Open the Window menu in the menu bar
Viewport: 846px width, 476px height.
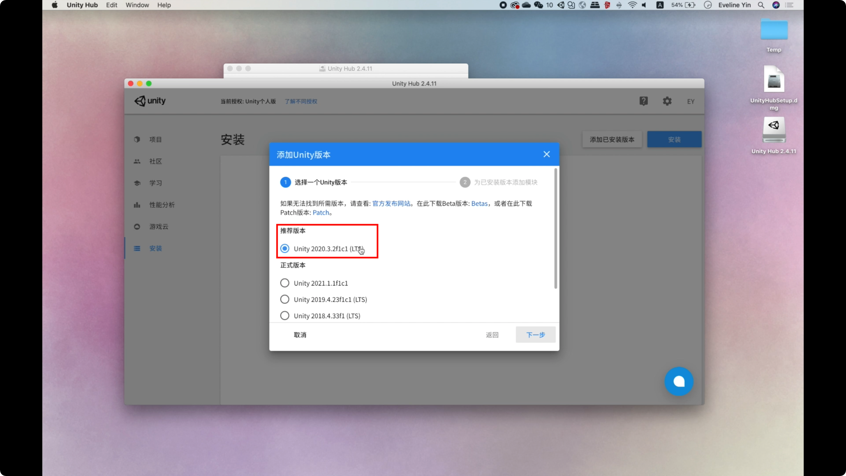tap(137, 5)
